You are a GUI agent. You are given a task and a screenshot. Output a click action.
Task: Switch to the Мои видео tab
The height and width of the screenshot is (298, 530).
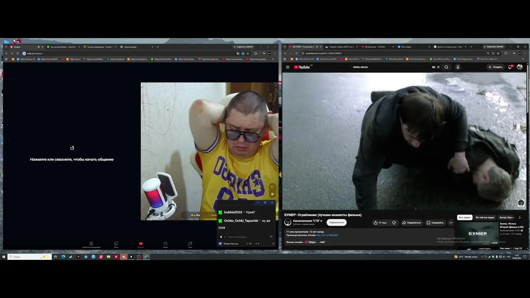tap(413, 47)
